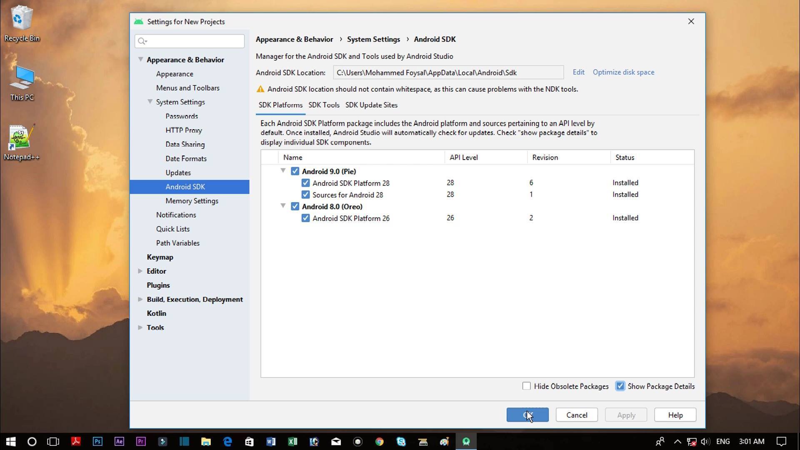800x450 pixels.
Task: Enable Hide Obsolete Packages checkbox
Action: pos(527,386)
